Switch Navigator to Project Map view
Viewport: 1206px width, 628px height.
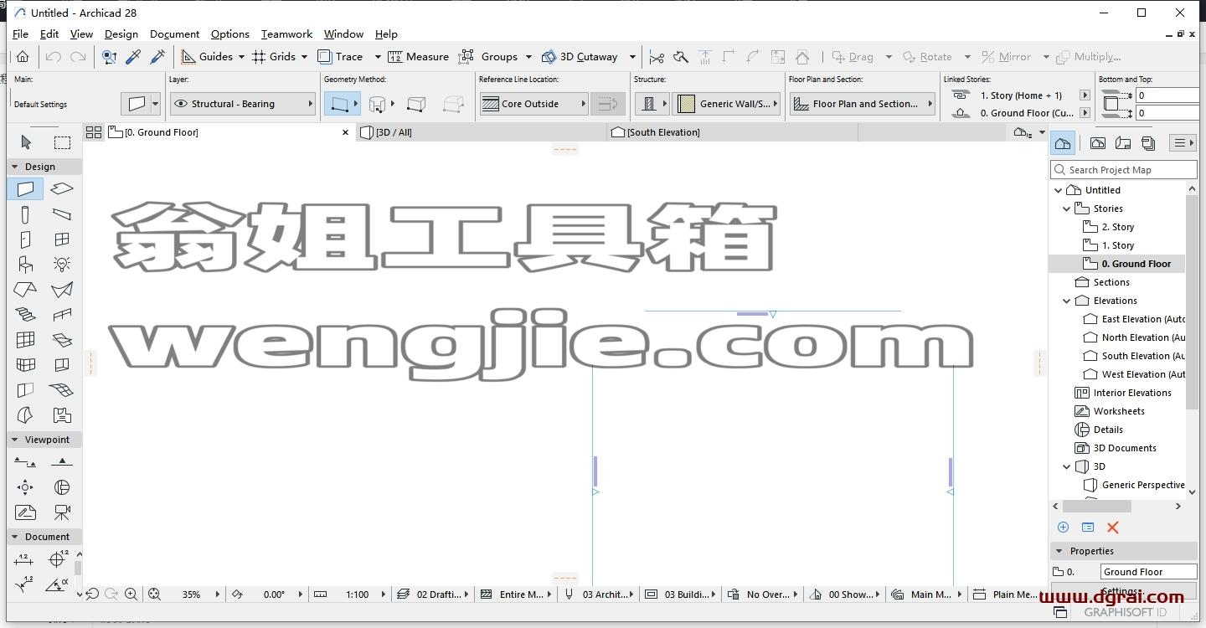coord(1063,143)
